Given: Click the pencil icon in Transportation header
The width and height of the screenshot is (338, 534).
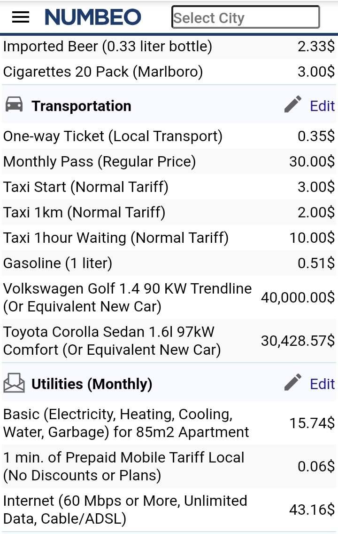Looking at the screenshot, I should tap(293, 104).
